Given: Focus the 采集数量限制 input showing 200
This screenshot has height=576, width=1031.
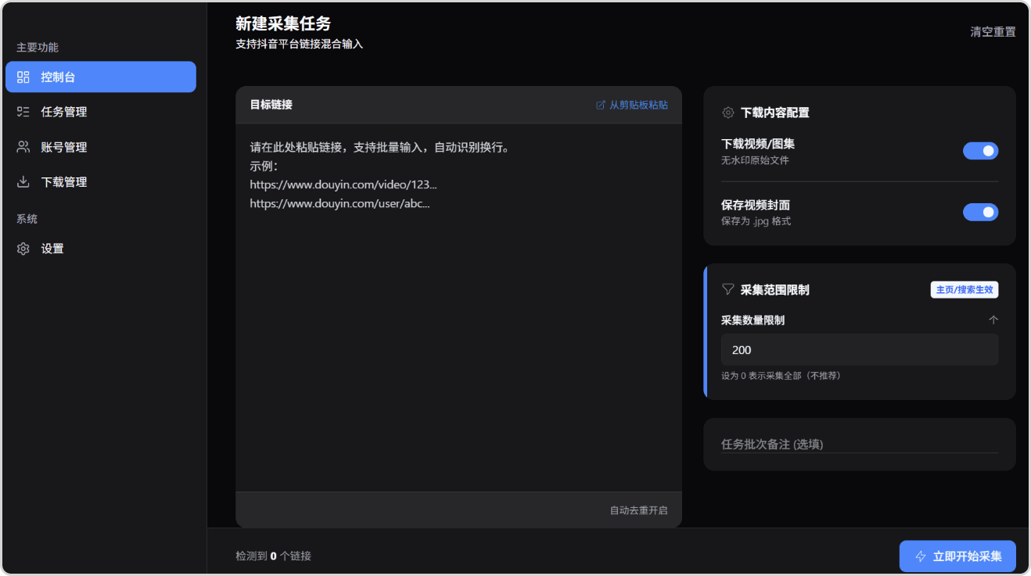Looking at the screenshot, I should click(859, 350).
